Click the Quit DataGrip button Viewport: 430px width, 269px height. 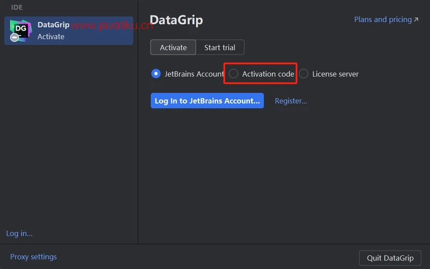[390, 258]
